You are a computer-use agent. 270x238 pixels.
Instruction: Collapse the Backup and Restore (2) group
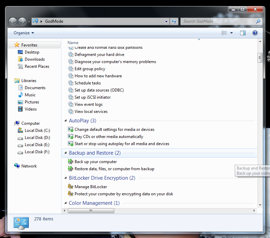click(x=65, y=153)
